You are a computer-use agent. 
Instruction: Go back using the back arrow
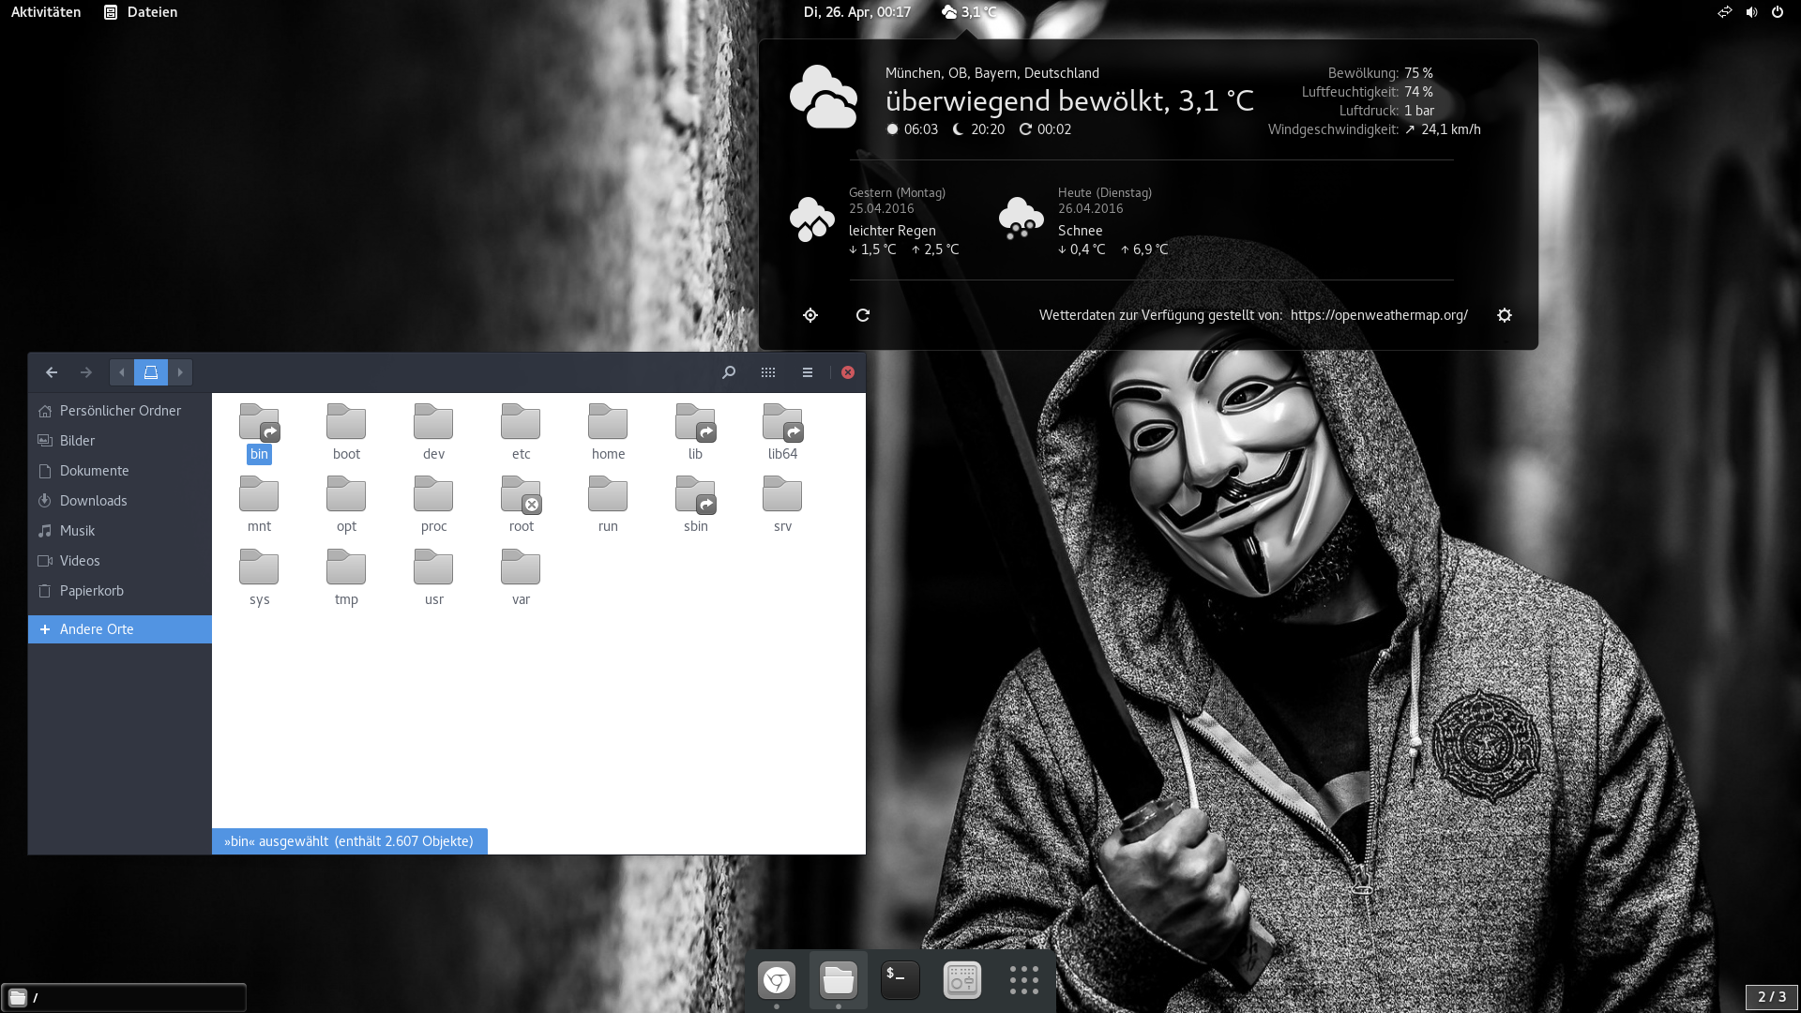pyautogui.click(x=52, y=372)
